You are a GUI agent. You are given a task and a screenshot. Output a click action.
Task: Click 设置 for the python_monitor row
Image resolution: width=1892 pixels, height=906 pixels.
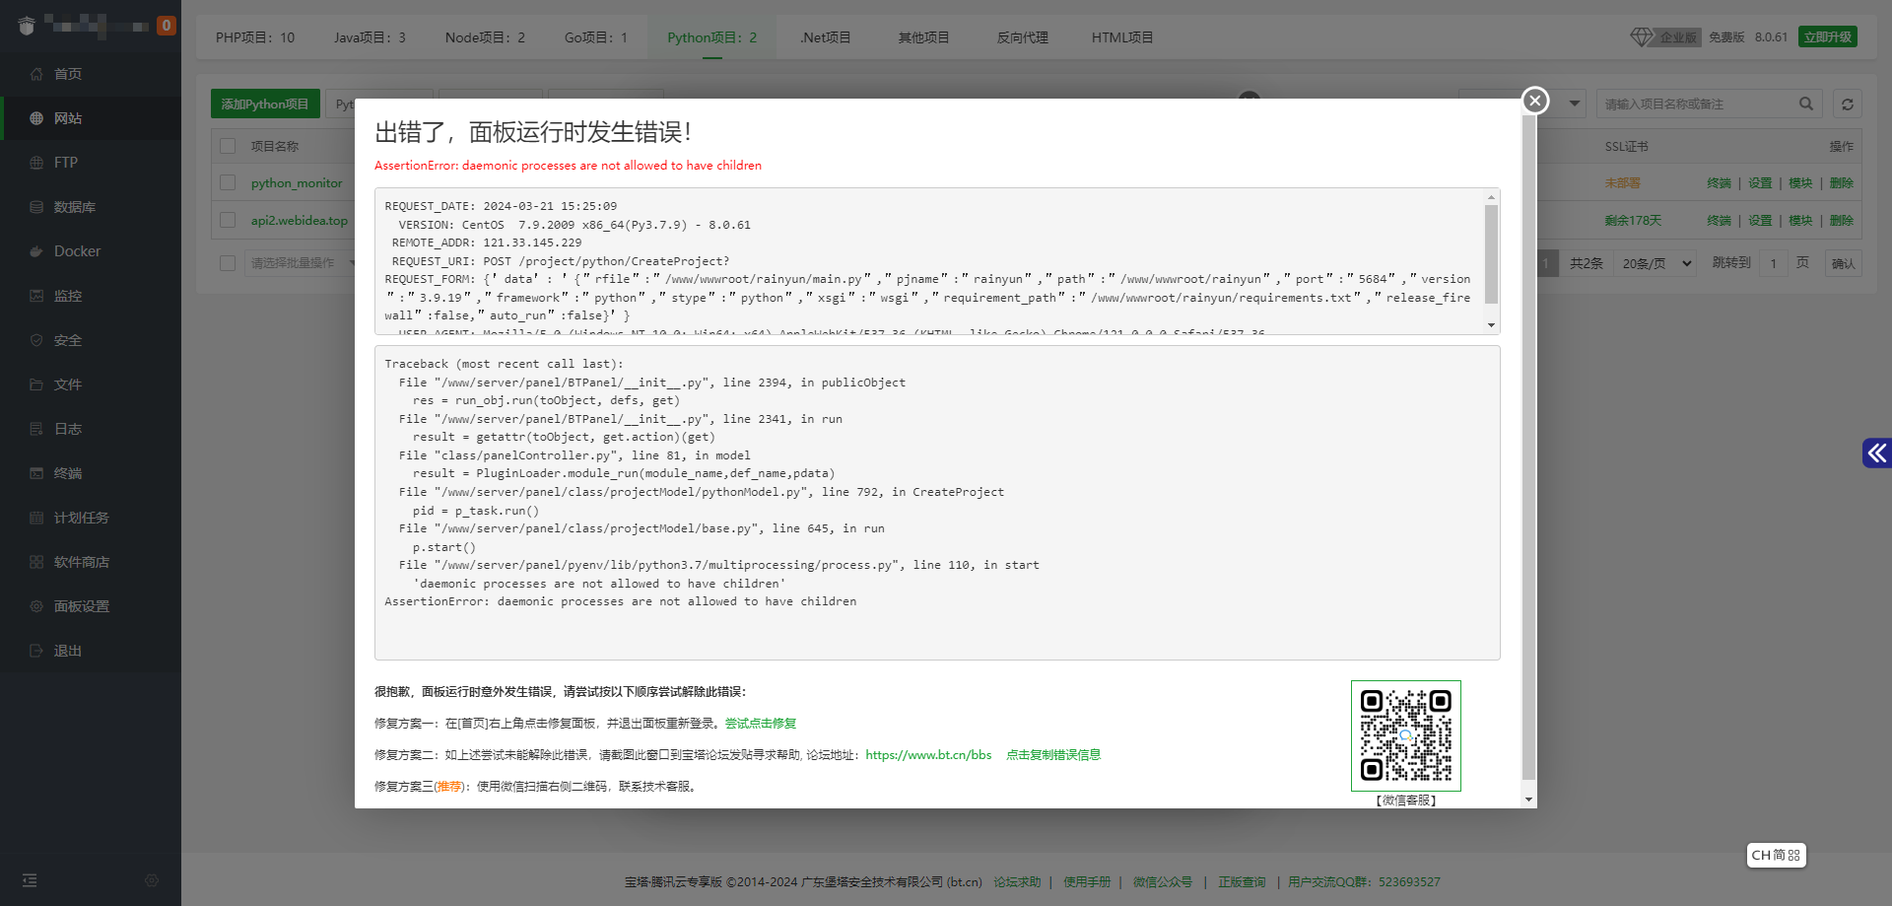coord(1760,182)
